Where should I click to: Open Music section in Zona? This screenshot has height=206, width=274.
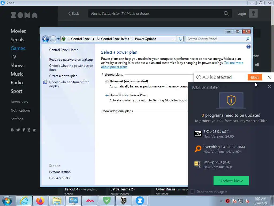point(17,74)
